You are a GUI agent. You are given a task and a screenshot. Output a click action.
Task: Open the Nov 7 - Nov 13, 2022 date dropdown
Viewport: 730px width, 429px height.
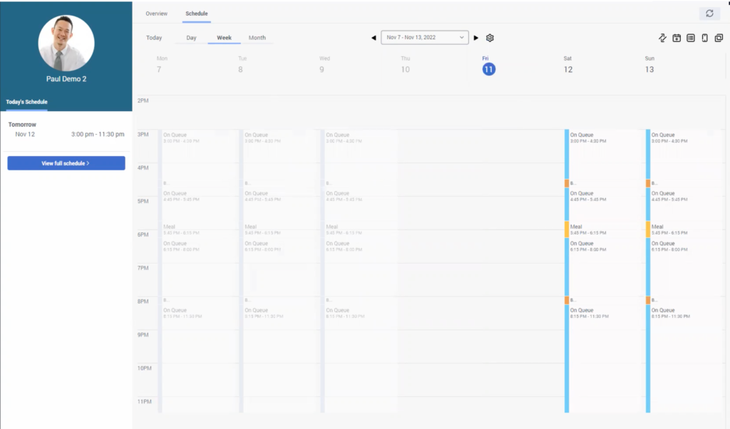tap(425, 37)
